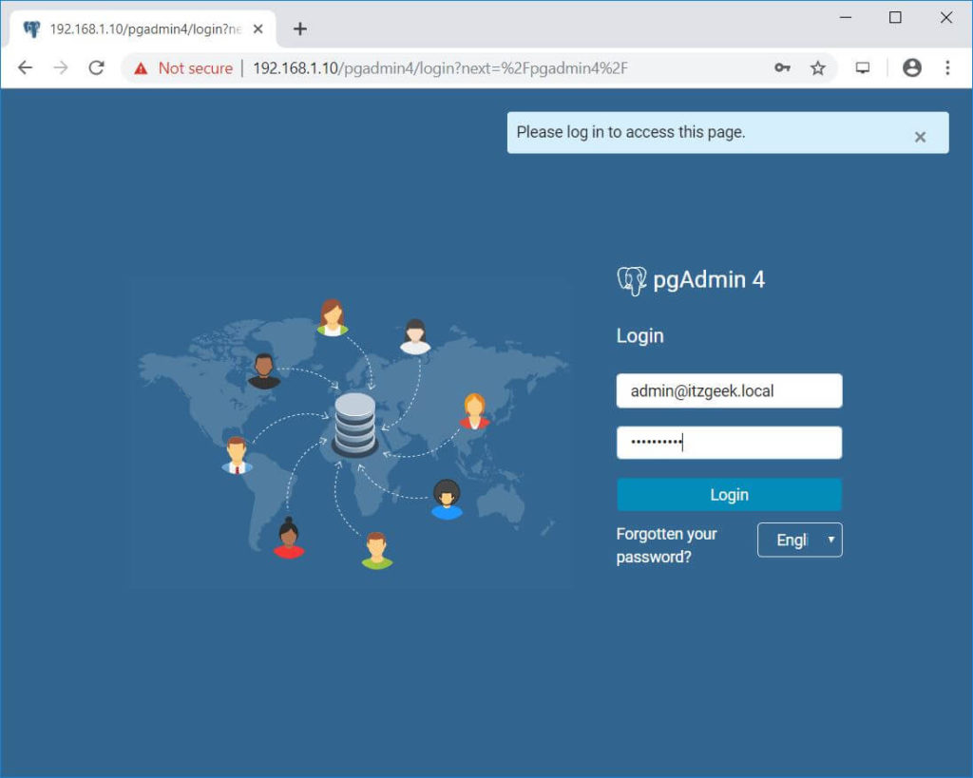The image size is (973, 778).
Task: Minimize the browser window
Action: pyautogui.click(x=845, y=17)
